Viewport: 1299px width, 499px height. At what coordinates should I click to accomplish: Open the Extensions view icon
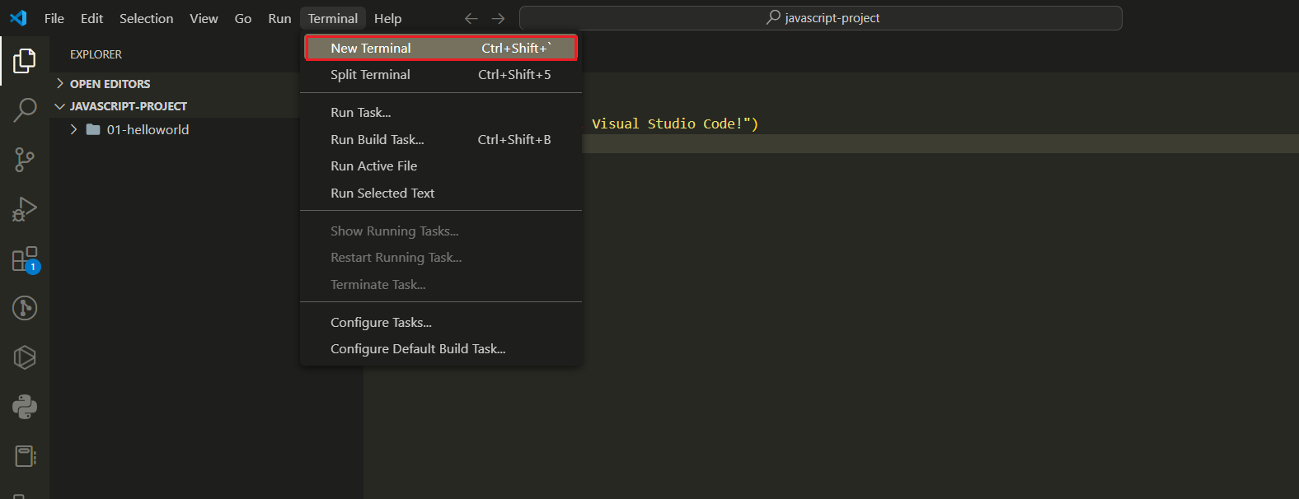25,259
